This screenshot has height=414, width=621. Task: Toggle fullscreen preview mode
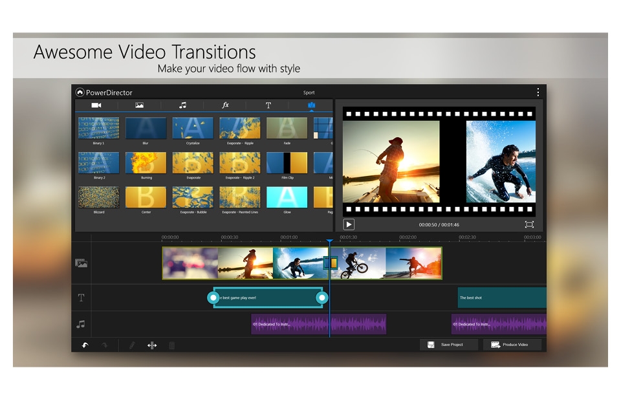(x=529, y=224)
